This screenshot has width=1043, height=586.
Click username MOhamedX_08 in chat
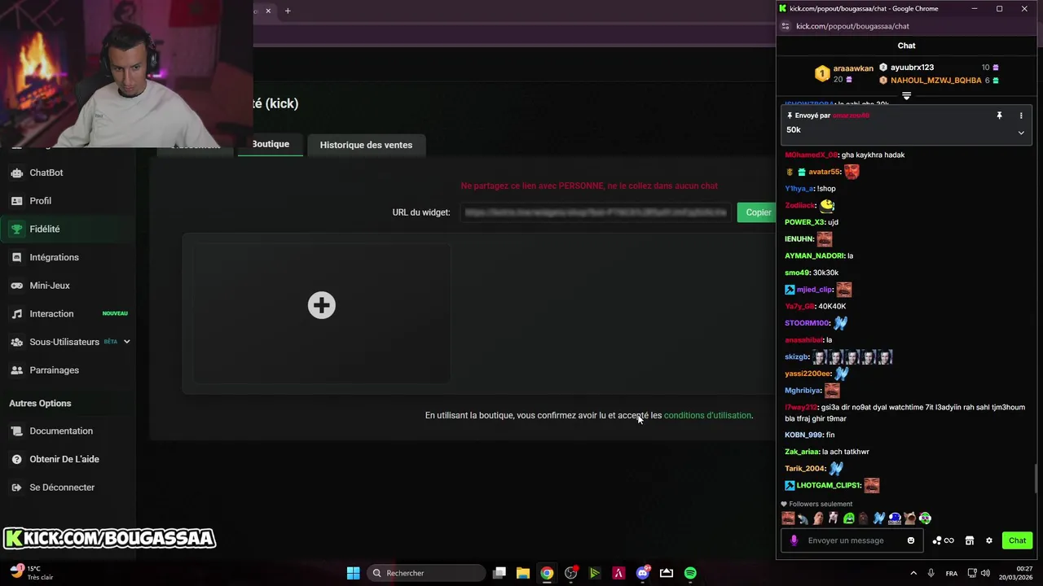(811, 155)
